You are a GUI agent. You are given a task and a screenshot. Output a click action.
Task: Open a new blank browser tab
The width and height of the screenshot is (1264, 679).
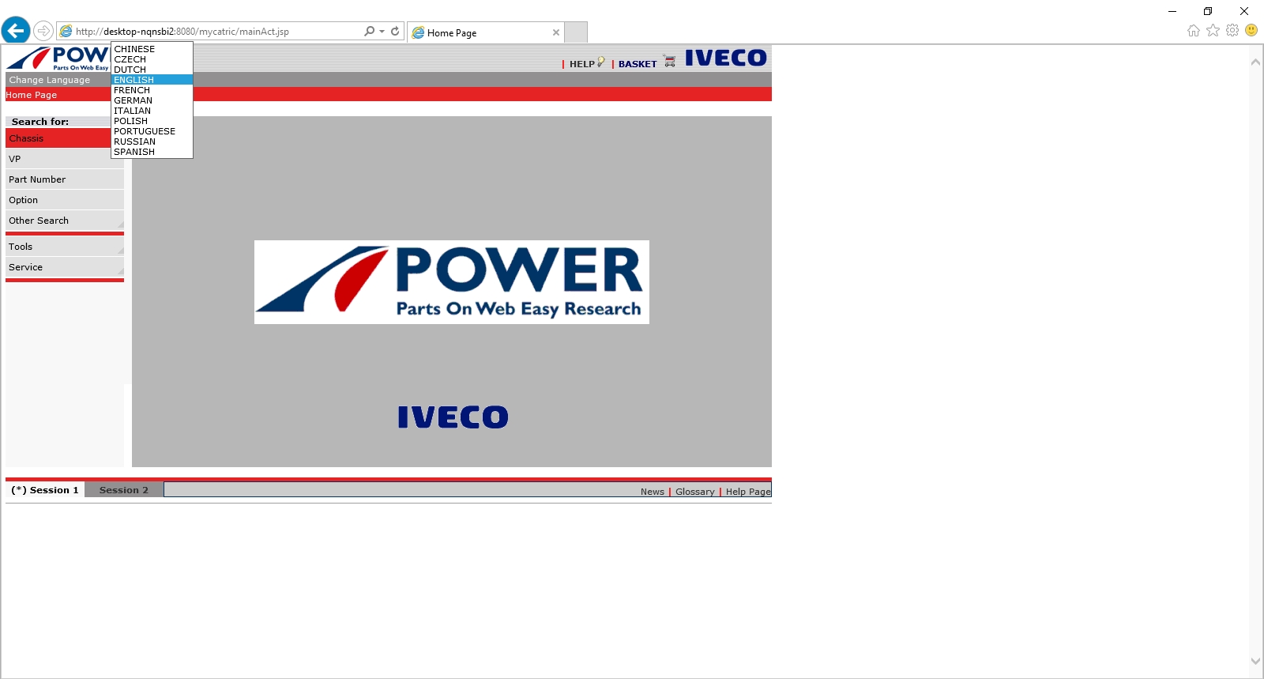(x=577, y=32)
